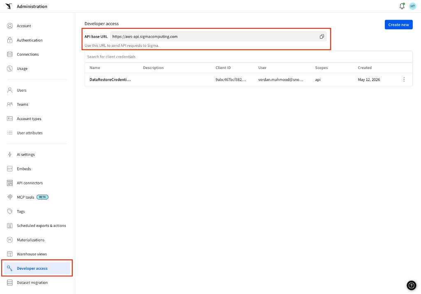Open the notifications bell icon
Viewport: 421px width, 294px height.
pyautogui.click(x=402, y=6)
